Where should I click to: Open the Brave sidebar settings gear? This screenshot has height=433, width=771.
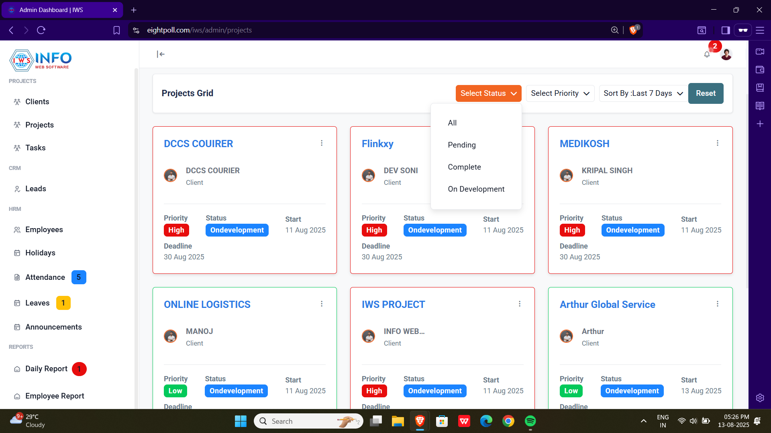pyautogui.click(x=760, y=398)
